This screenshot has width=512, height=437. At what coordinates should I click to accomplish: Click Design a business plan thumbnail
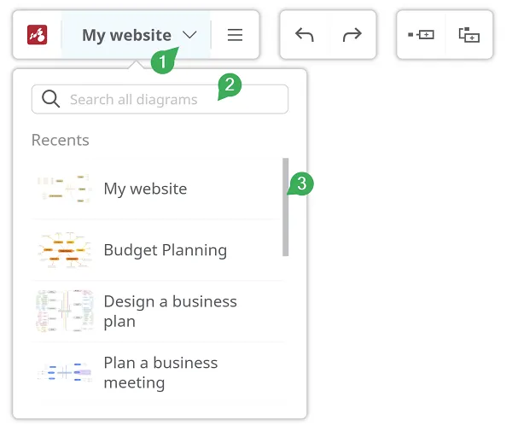pos(64,312)
